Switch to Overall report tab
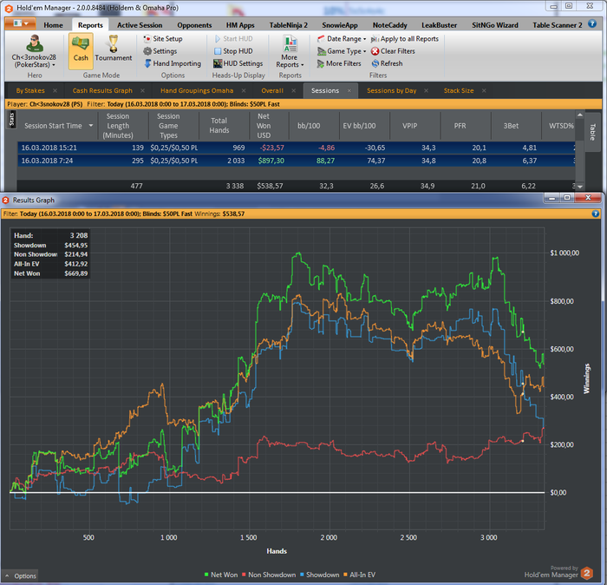The image size is (607, 585). tap(272, 90)
